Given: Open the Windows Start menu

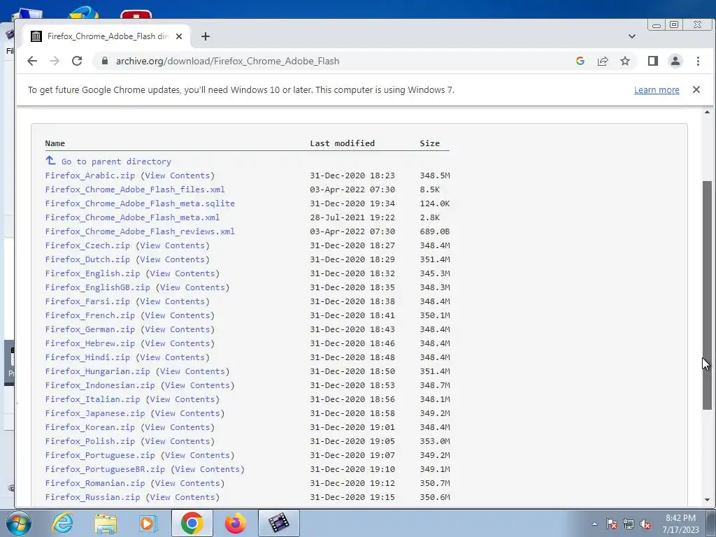Looking at the screenshot, I should click(18, 523).
